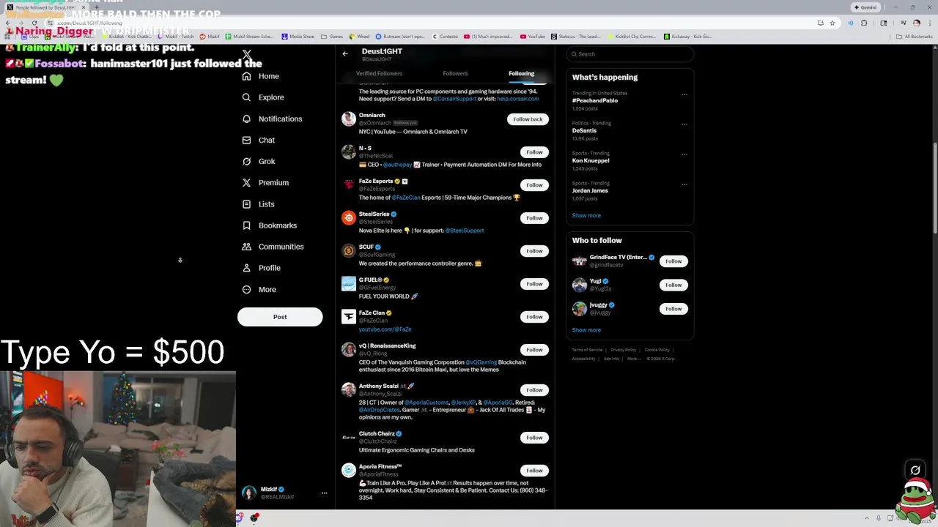Viewport: 938px width, 527px height.
Task: Follow G FUEL
Action: 534,284
